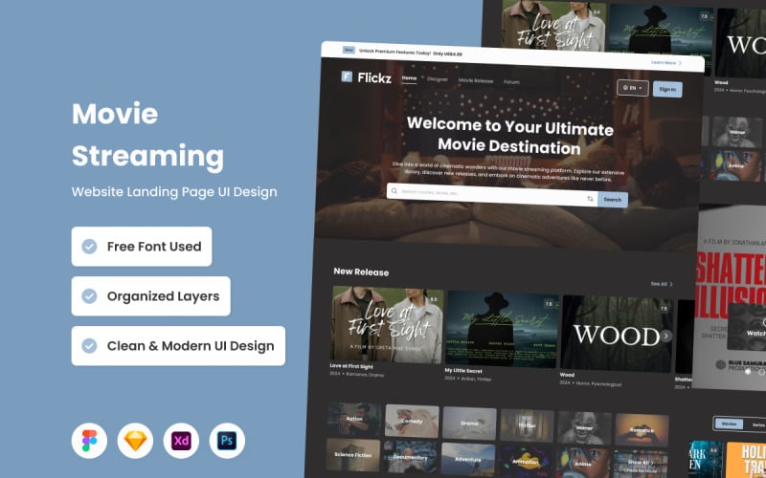Select the Documentary genre tile
The image size is (766, 478).
[x=411, y=457]
